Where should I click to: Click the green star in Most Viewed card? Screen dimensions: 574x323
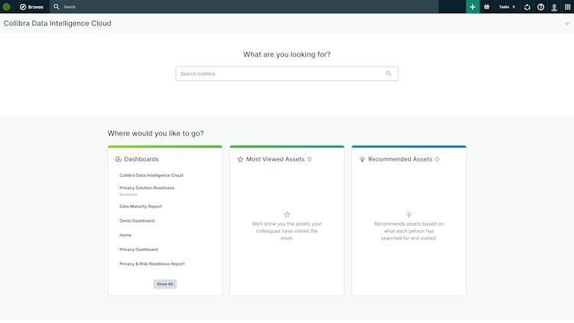(x=287, y=214)
